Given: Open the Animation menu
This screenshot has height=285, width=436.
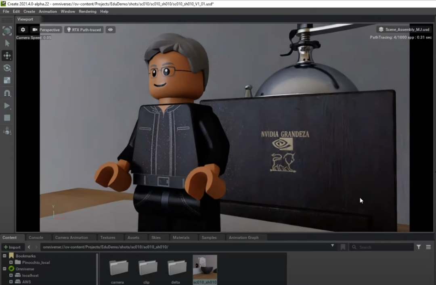Looking at the screenshot, I should (x=48, y=11).
